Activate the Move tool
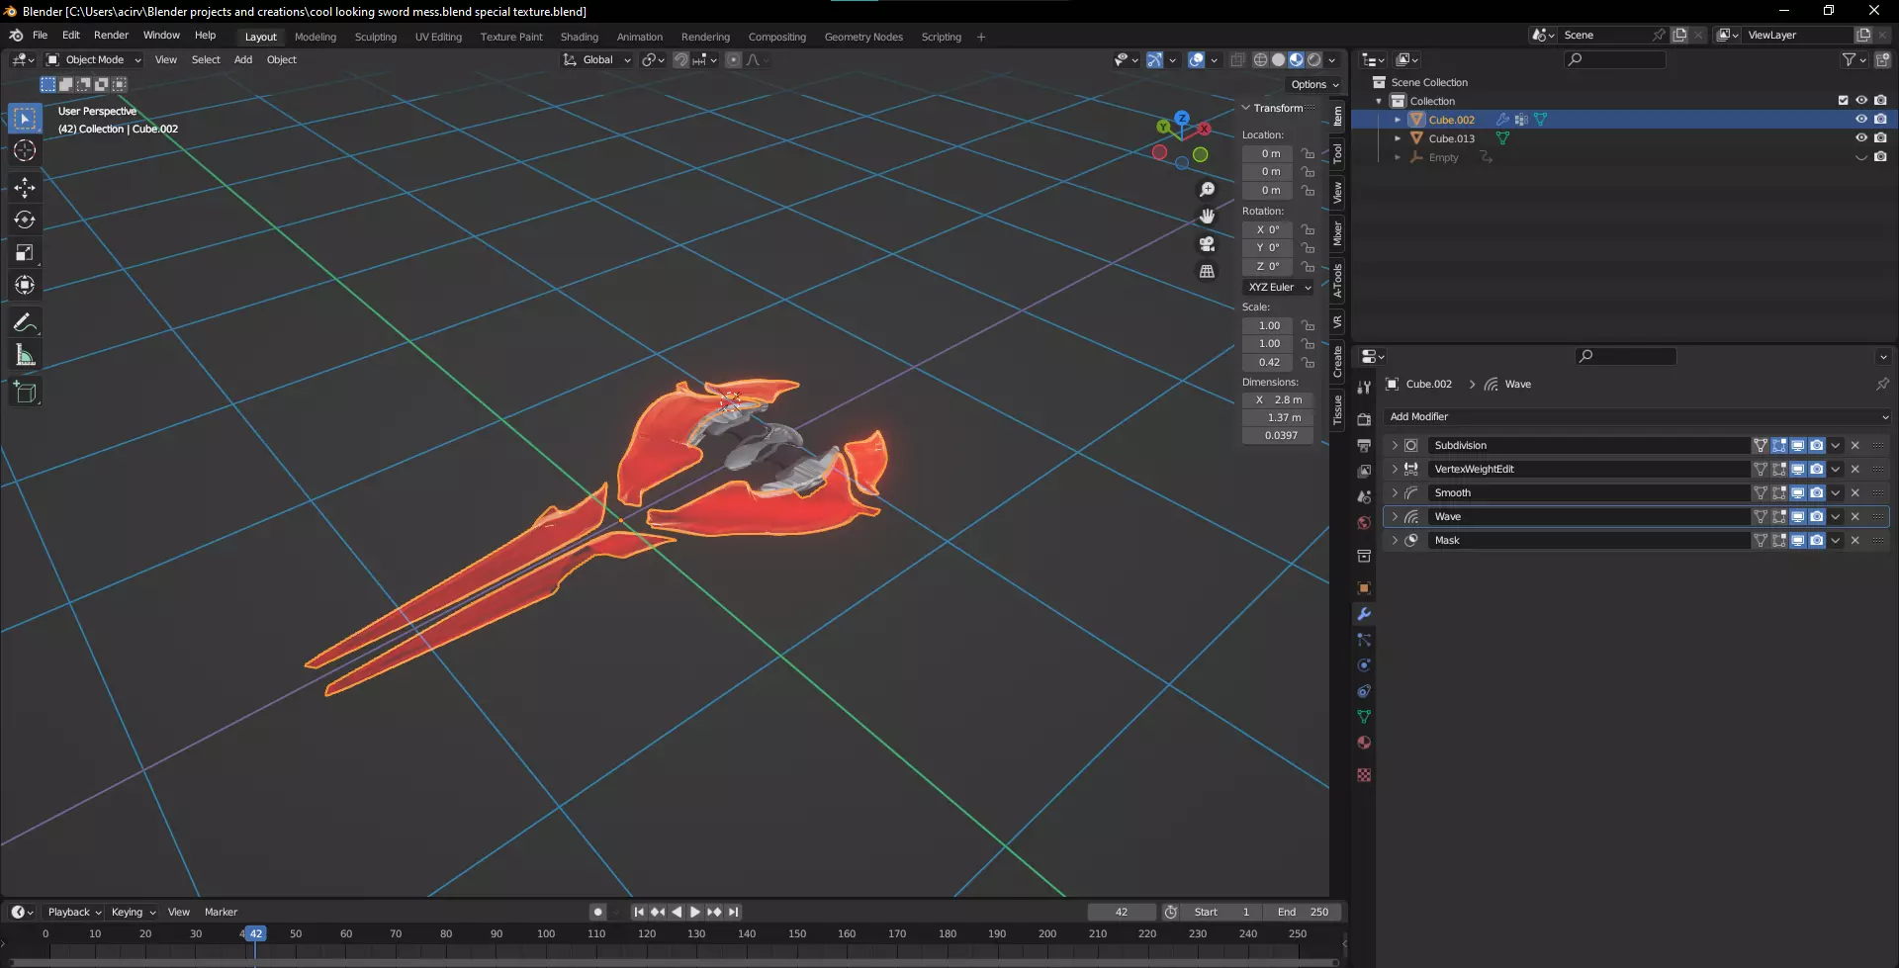The height and width of the screenshot is (968, 1899). point(25,187)
